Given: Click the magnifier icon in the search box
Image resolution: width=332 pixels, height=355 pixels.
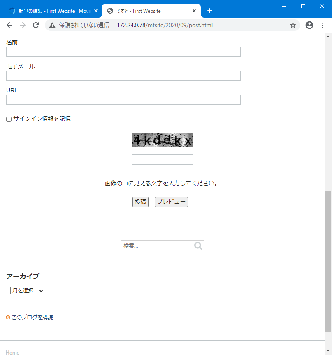Looking at the screenshot, I should (197, 245).
